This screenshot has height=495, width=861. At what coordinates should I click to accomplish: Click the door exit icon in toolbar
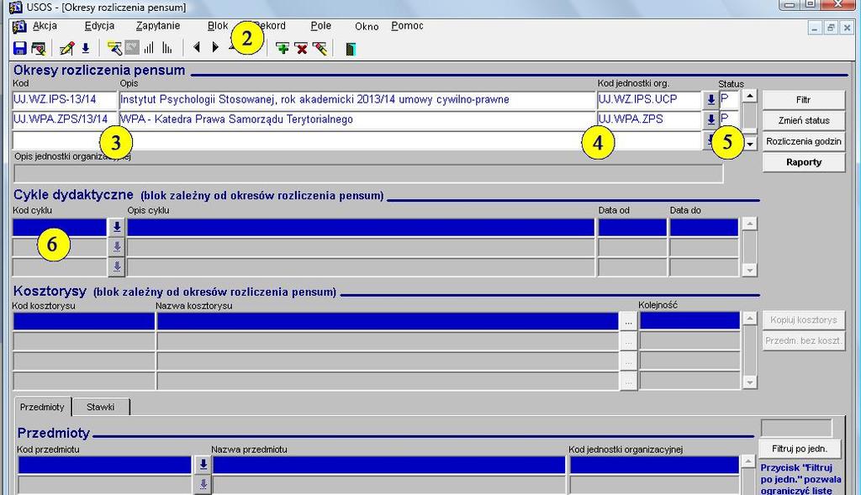(351, 49)
